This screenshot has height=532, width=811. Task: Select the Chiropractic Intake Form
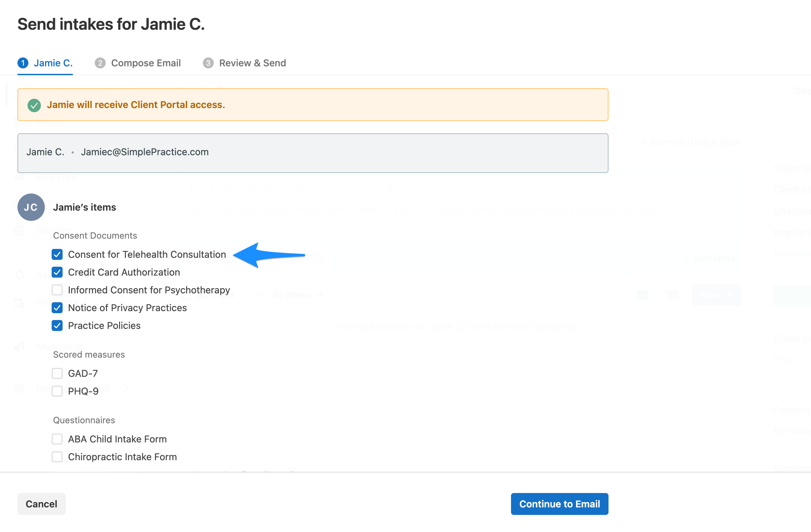click(x=57, y=457)
